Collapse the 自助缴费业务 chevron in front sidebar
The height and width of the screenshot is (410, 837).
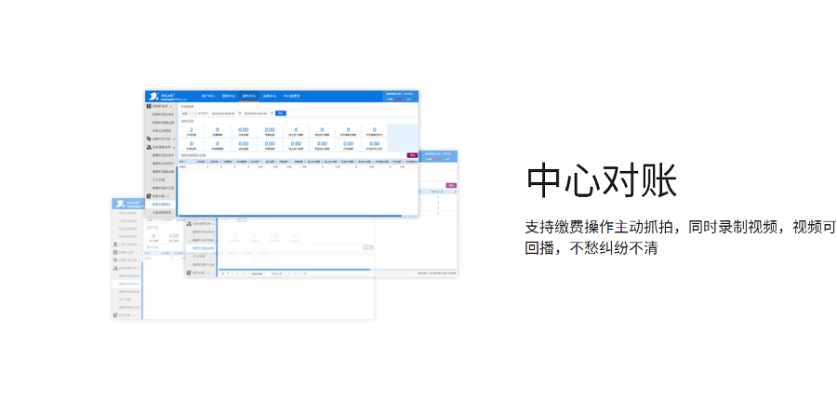pos(174,147)
